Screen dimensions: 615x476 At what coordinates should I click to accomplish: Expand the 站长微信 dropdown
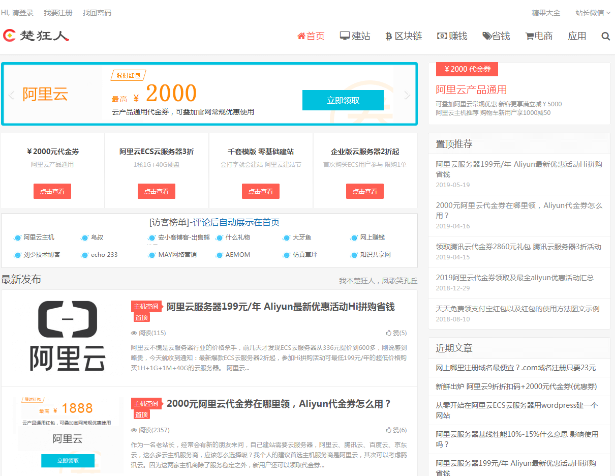click(593, 13)
